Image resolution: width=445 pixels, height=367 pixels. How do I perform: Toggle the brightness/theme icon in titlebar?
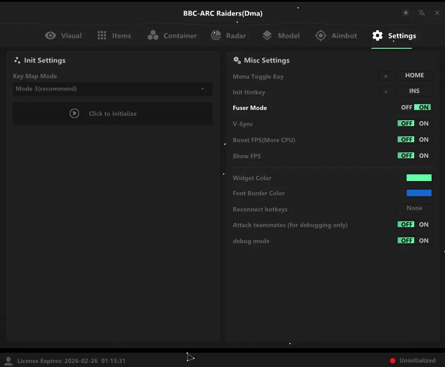pos(406,13)
